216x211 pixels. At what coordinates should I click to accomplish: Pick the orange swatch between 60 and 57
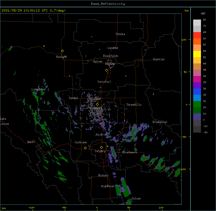click(x=197, y=41)
